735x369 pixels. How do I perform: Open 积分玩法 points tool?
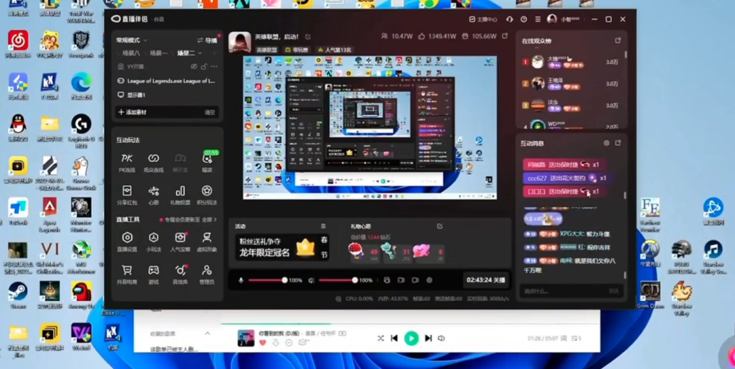point(207,195)
